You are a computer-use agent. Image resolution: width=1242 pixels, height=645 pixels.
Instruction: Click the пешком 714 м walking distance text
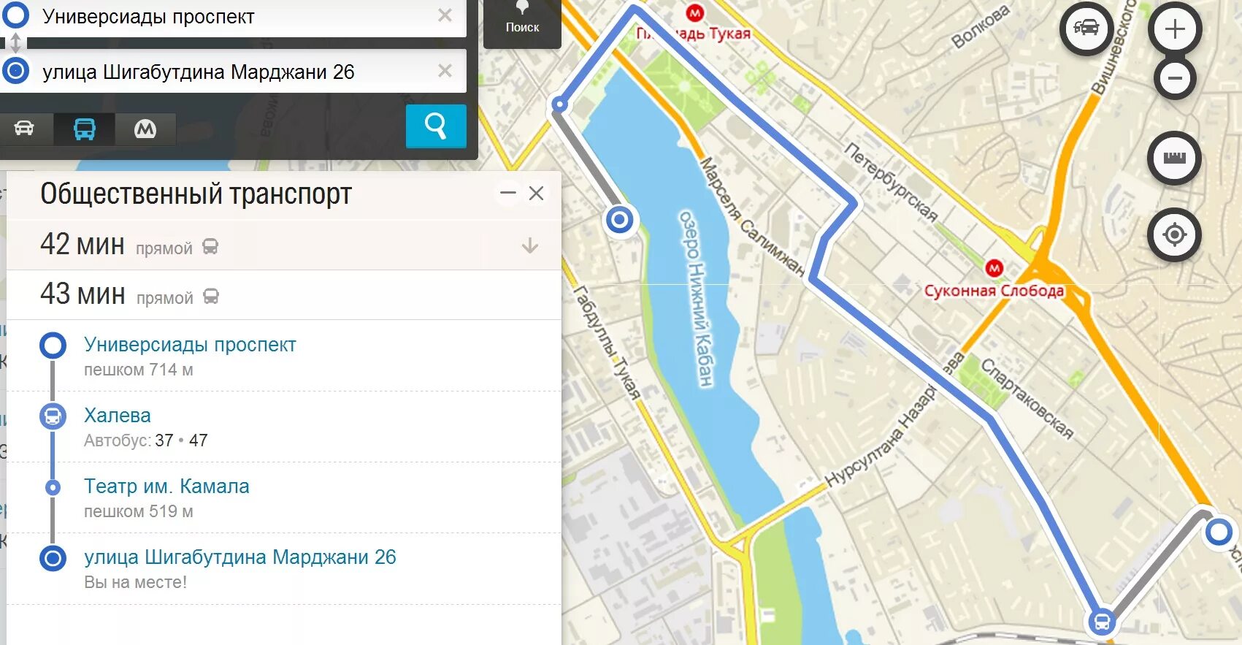[x=139, y=370]
